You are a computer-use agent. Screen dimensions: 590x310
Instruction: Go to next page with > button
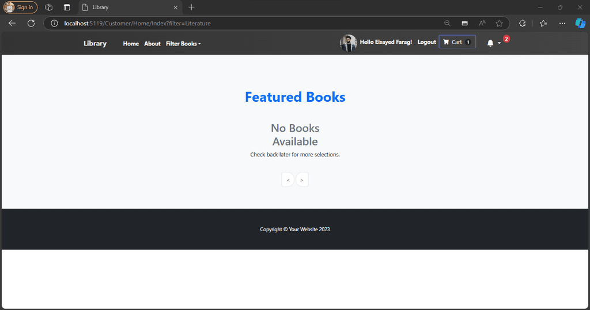[x=302, y=179]
